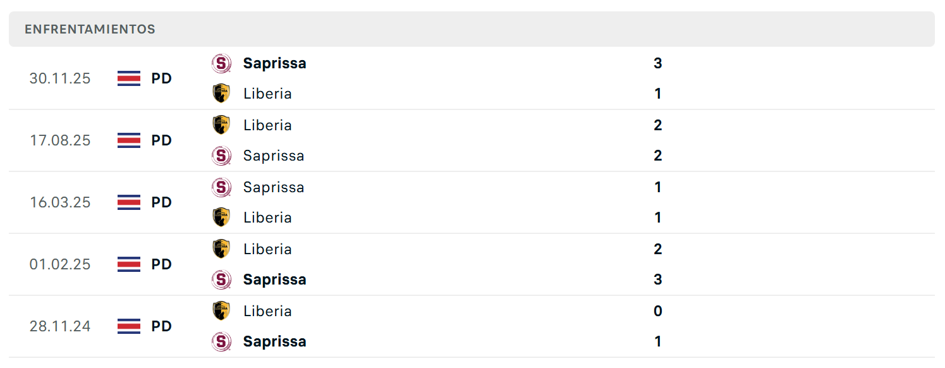Click Saprissa crest in 28.11.24 match
Viewport: 945px width, 368px height.
click(x=221, y=341)
